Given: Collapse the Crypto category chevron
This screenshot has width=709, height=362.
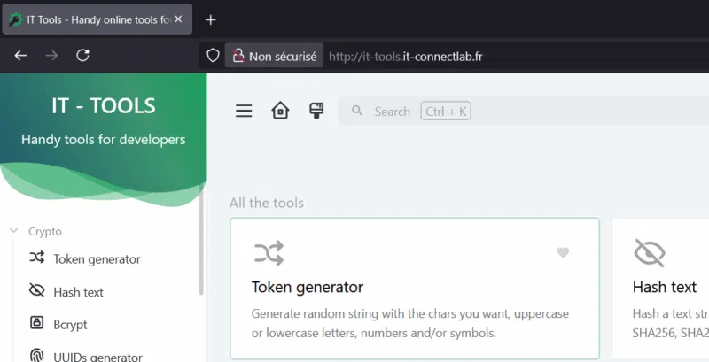Looking at the screenshot, I should click(13, 231).
